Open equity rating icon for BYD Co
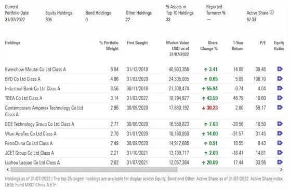Screen dimensions: 290x190 (x=280, y=78)
